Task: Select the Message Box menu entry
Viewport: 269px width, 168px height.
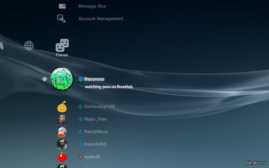Action: coord(92,6)
